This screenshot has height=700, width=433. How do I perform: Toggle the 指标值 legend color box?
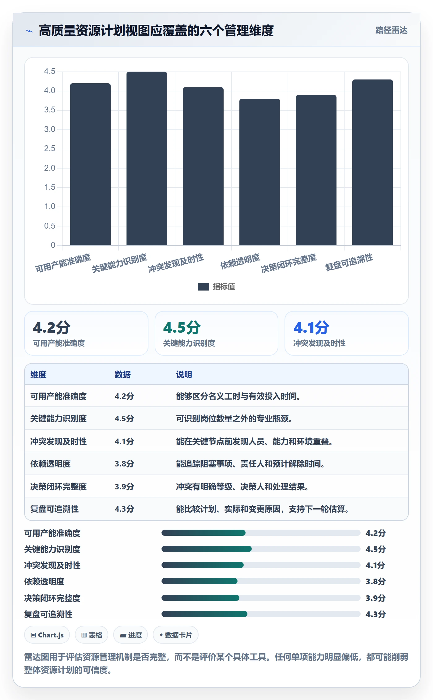[x=203, y=287]
